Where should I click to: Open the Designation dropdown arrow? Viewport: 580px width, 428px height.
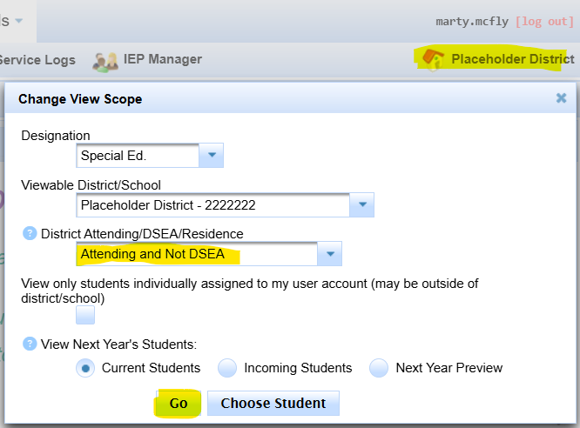(x=212, y=157)
